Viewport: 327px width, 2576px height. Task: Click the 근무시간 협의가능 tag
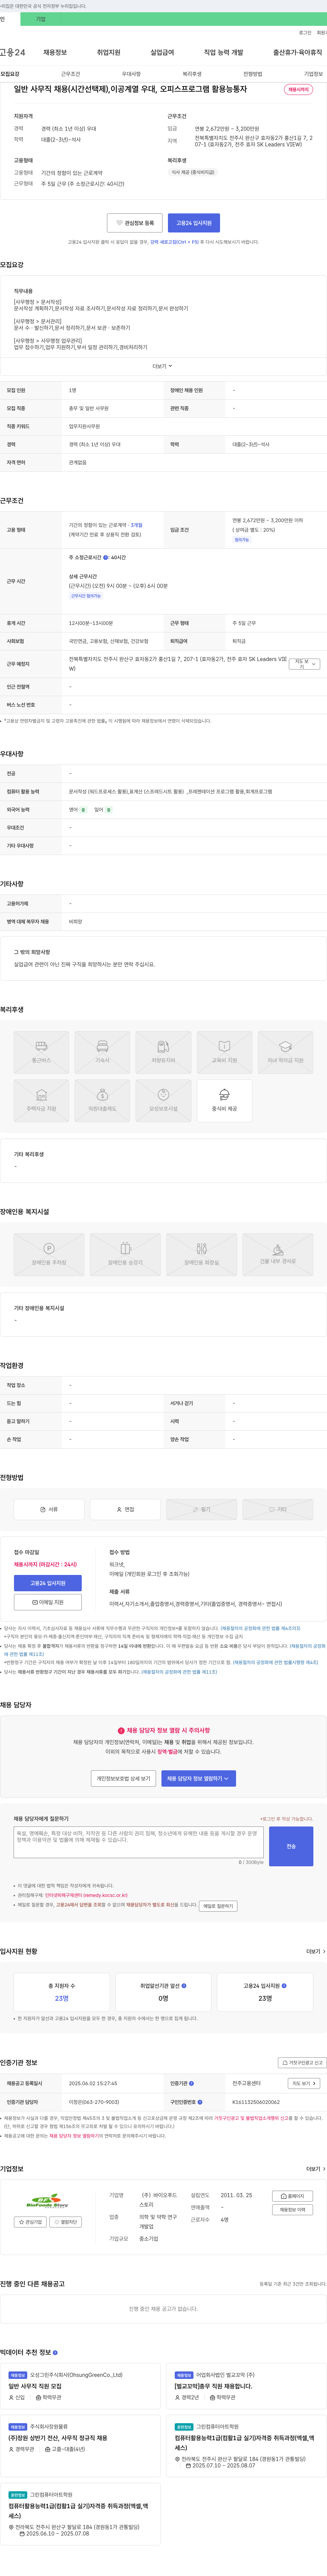click(x=86, y=596)
